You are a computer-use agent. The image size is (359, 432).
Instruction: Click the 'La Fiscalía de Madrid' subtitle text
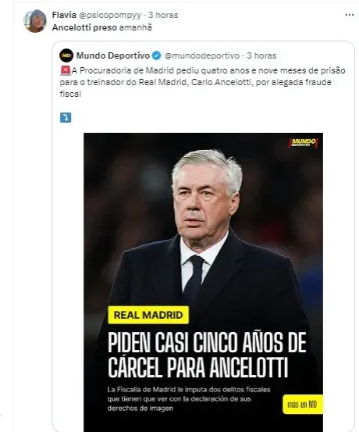pyautogui.click(x=189, y=398)
